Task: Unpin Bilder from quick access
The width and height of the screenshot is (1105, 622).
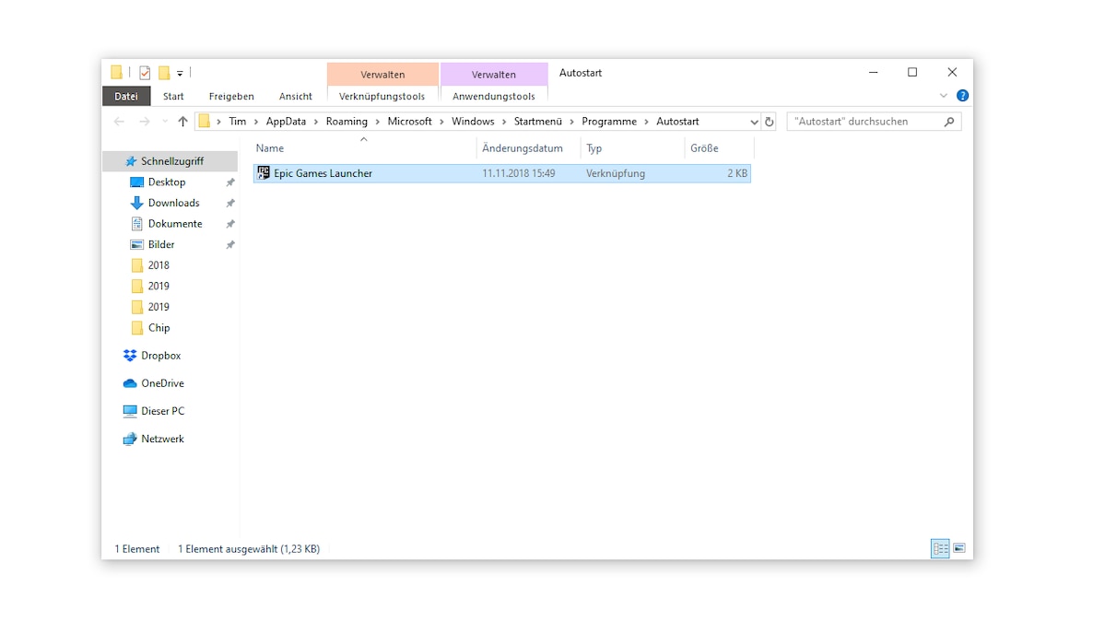Action: (x=229, y=244)
